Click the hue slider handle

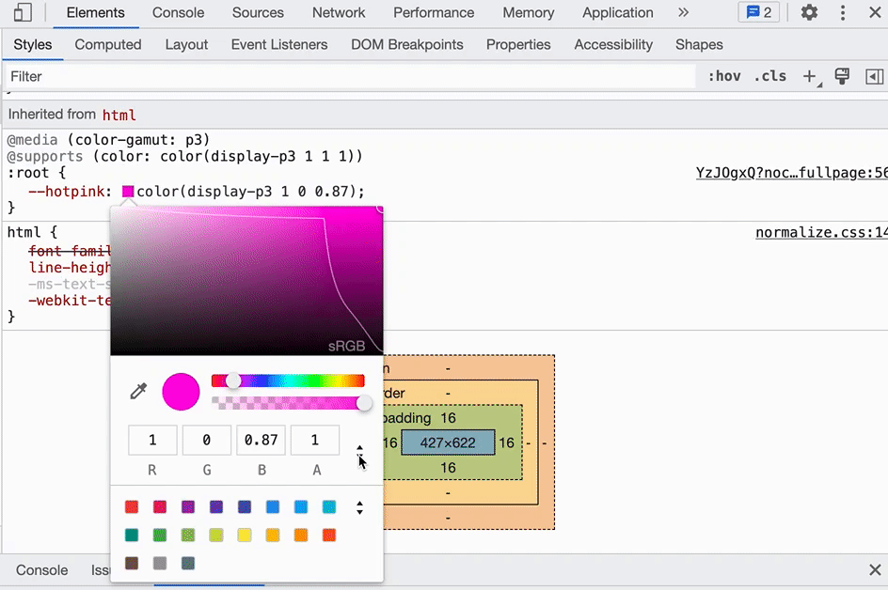tap(233, 380)
